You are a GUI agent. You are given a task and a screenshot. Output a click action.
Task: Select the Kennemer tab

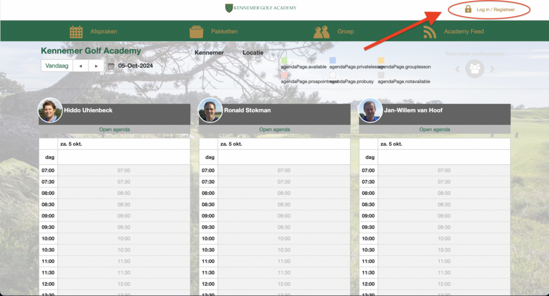point(209,52)
